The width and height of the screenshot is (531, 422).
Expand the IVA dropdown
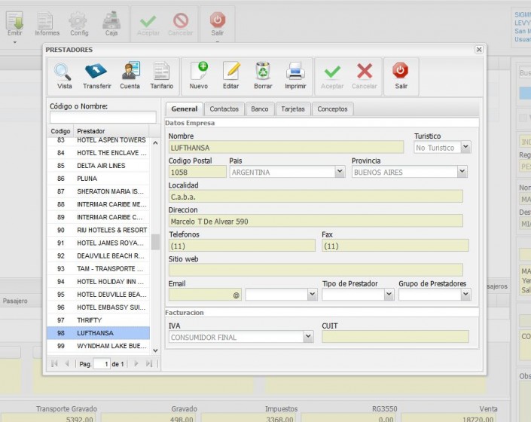click(308, 337)
